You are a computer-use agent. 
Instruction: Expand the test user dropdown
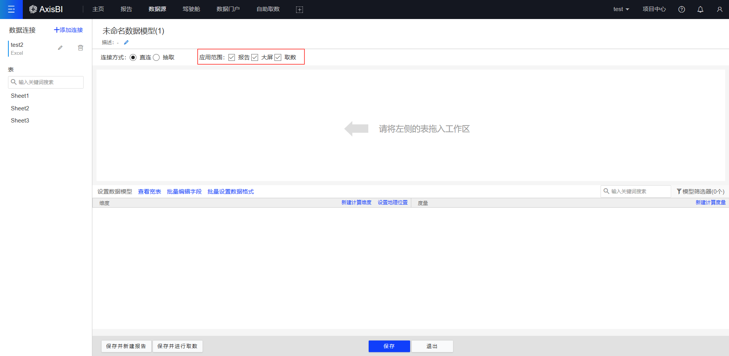621,9
